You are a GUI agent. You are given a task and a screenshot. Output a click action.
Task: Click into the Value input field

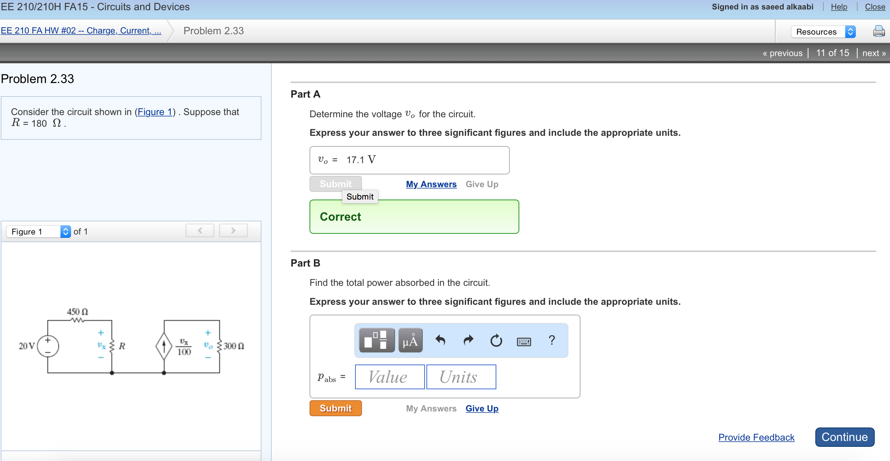389,377
